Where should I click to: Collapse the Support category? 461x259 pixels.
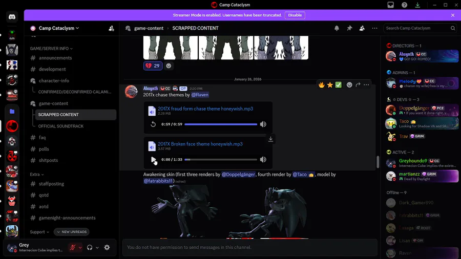coord(39,232)
